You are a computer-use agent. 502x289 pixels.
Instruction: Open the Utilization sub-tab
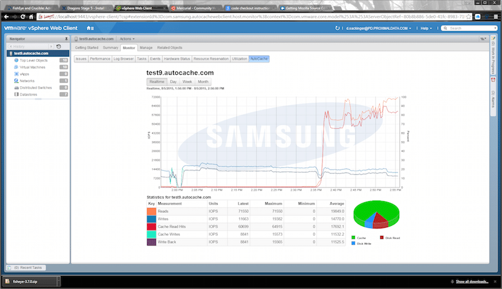click(239, 59)
